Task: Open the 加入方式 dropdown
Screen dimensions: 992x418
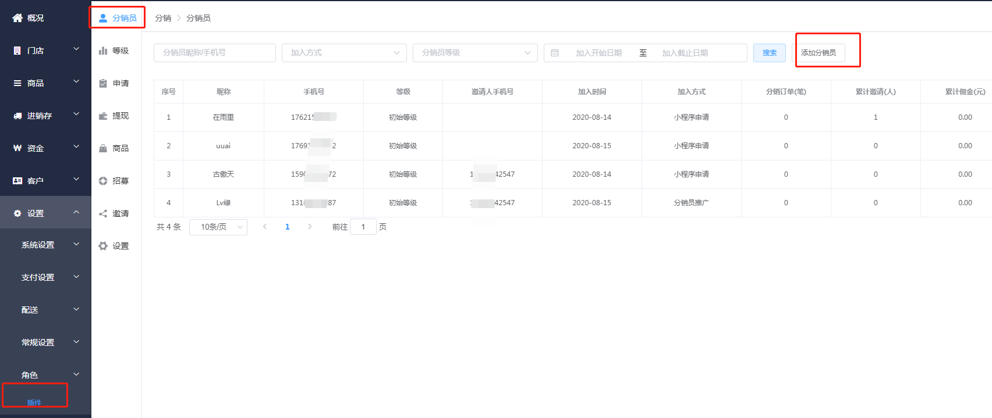Action: [x=344, y=53]
